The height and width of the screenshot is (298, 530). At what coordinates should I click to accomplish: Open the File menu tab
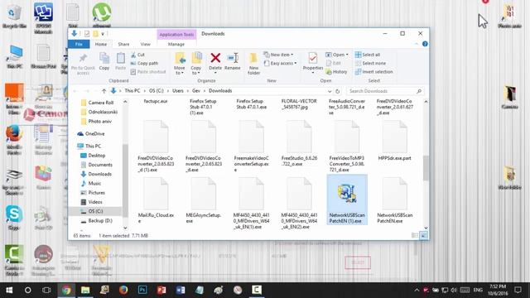(79, 44)
